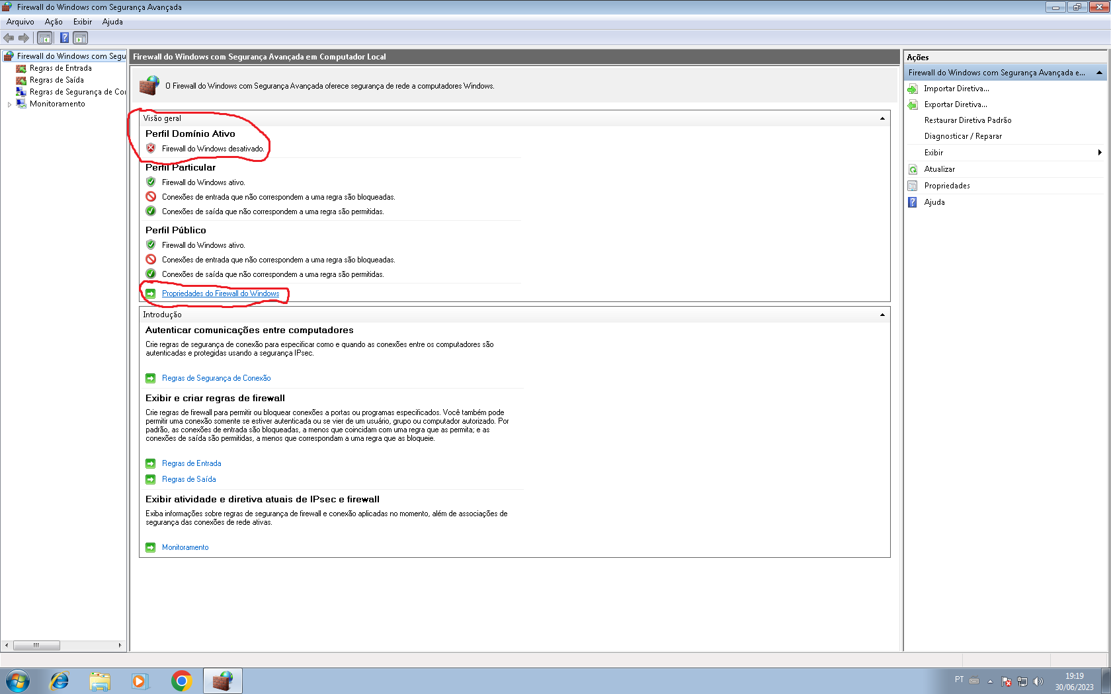Image resolution: width=1111 pixels, height=694 pixels.
Task: Click the Propriedades sheet icon in Ações
Action: tap(913, 186)
